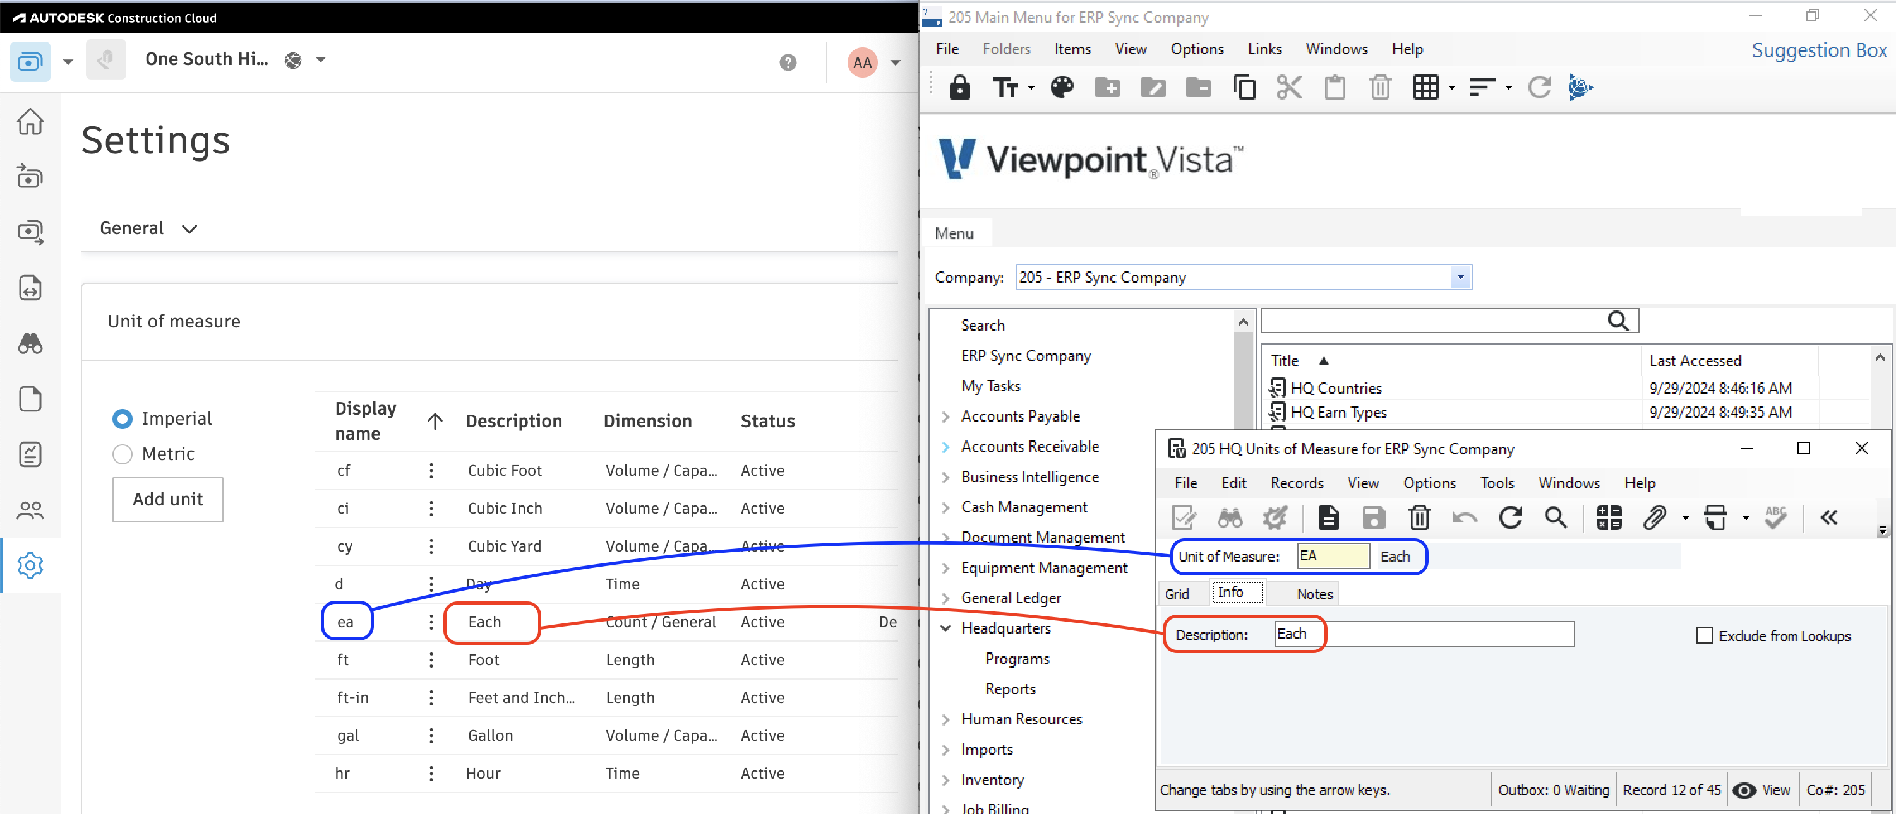Open the Settings gear in Autodesk sidebar
Viewport: 1896px width, 814px height.
[30, 565]
